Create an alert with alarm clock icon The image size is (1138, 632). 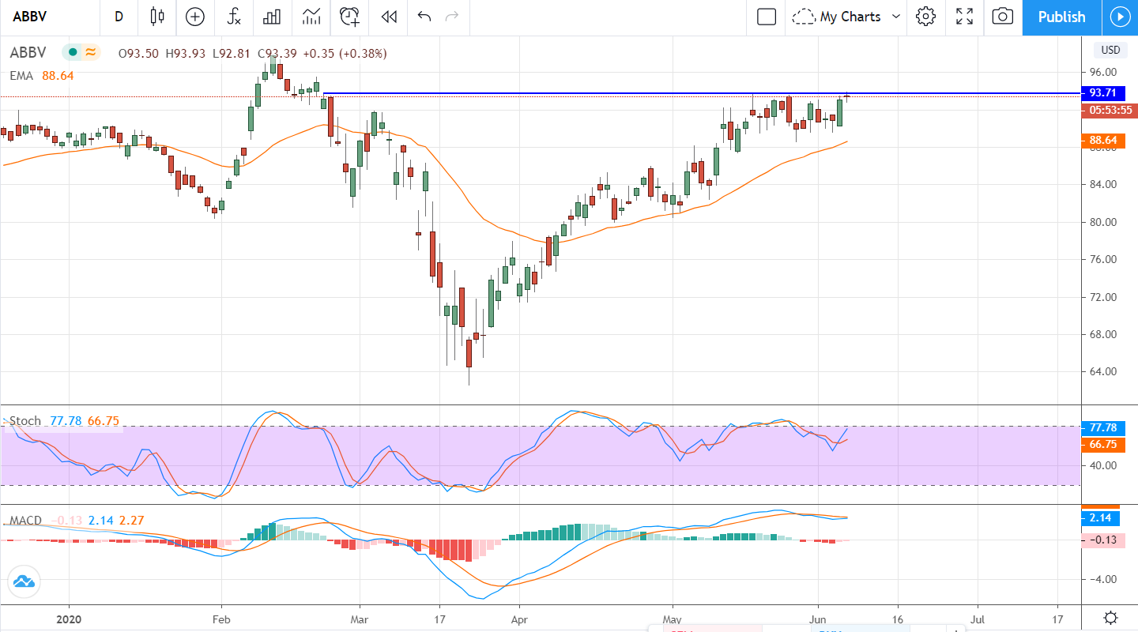tap(349, 17)
